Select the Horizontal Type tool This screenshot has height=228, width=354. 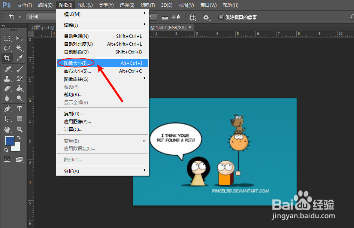tap(19, 109)
